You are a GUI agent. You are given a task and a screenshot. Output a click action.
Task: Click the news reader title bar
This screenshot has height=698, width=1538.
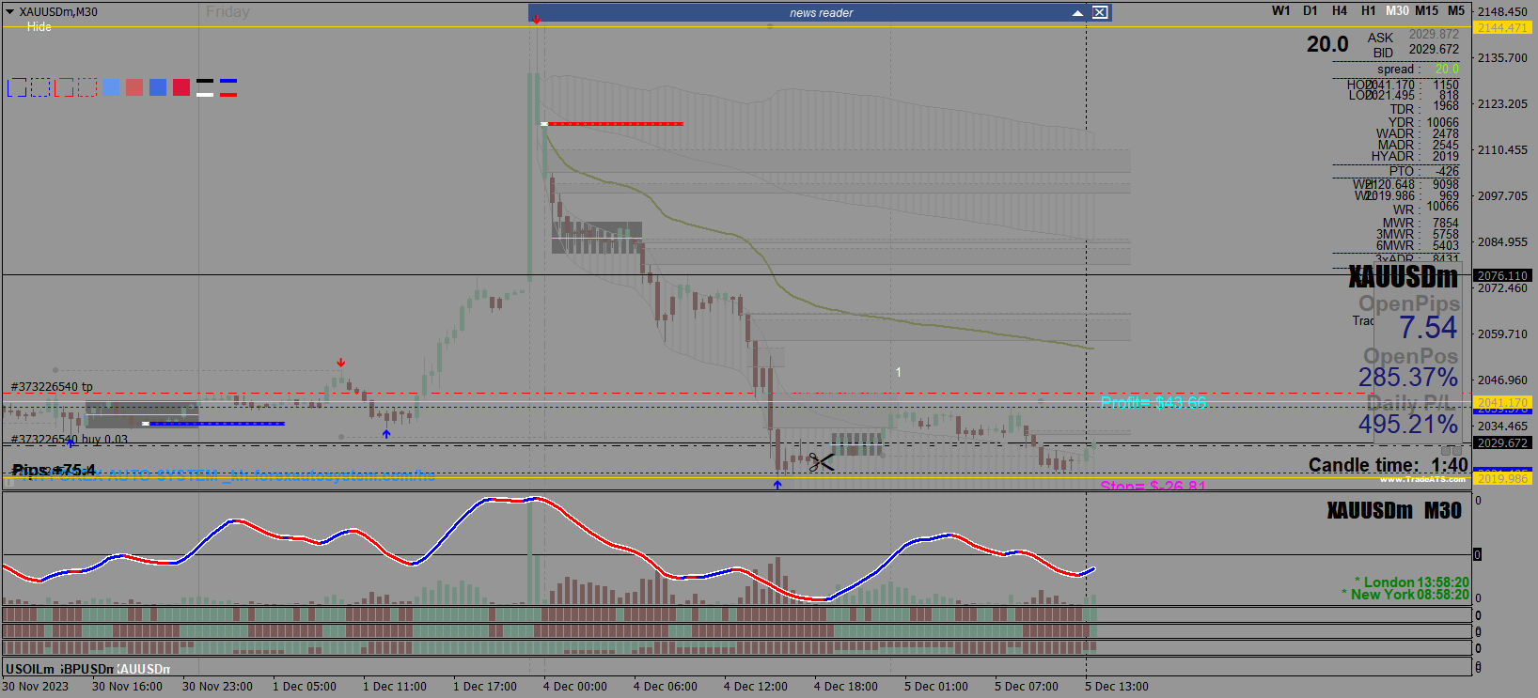tap(820, 13)
